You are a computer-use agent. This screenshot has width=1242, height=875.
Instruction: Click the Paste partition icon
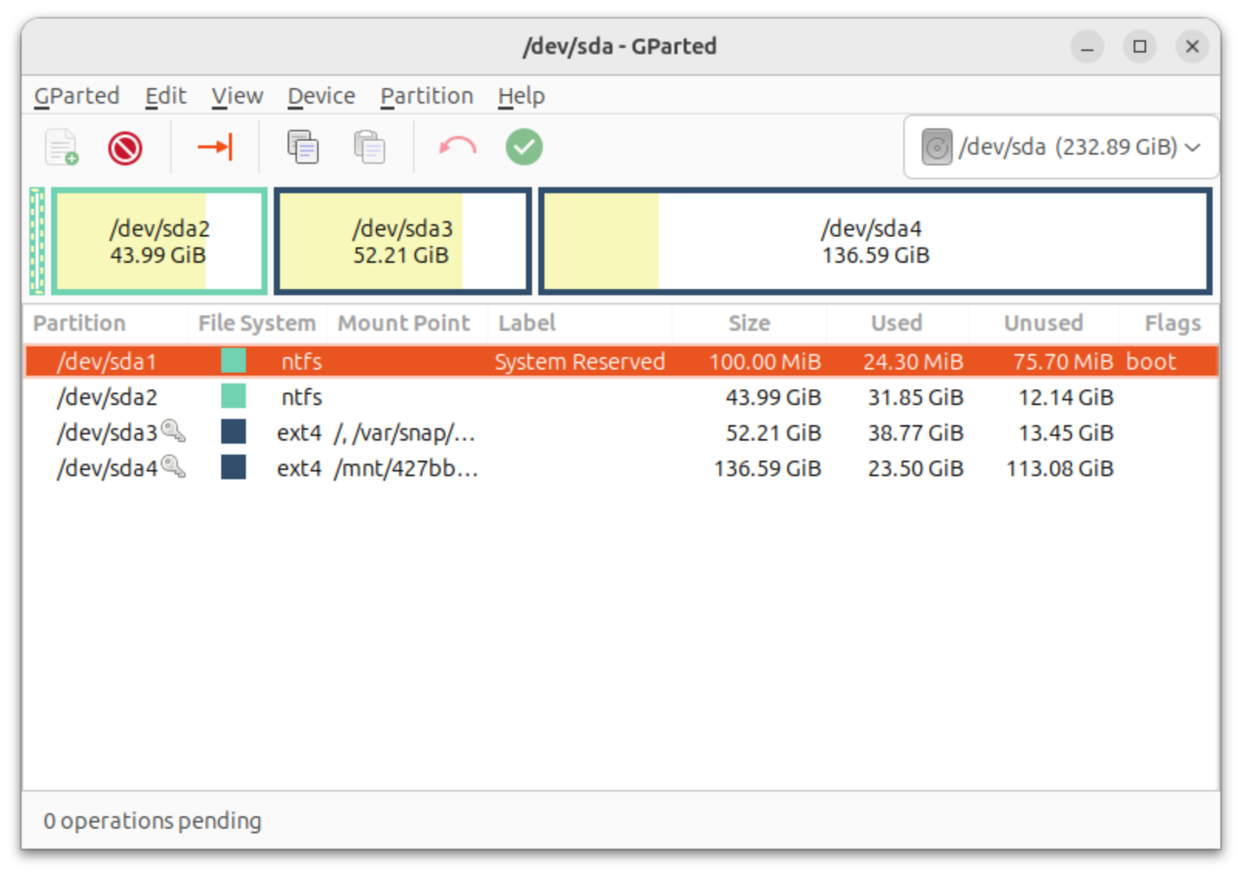click(370, 147)
